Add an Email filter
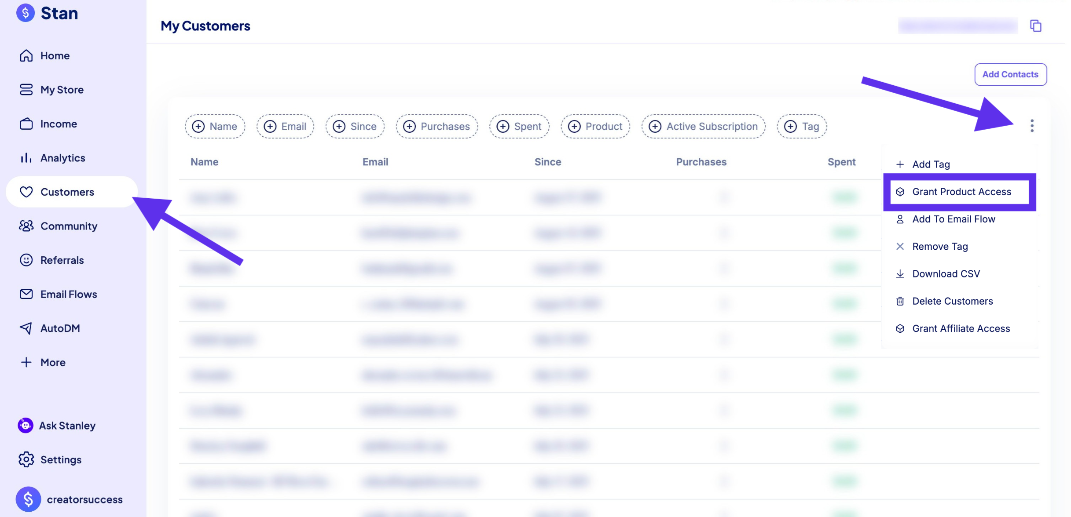 tap(285, 127)
